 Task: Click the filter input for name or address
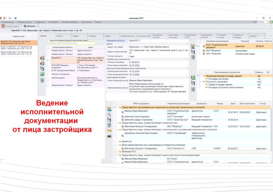[73, 43]
